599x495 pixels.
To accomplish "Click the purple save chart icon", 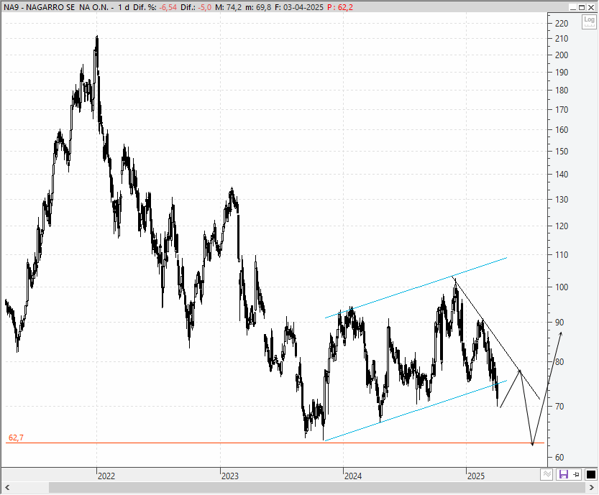I will 563,474.
